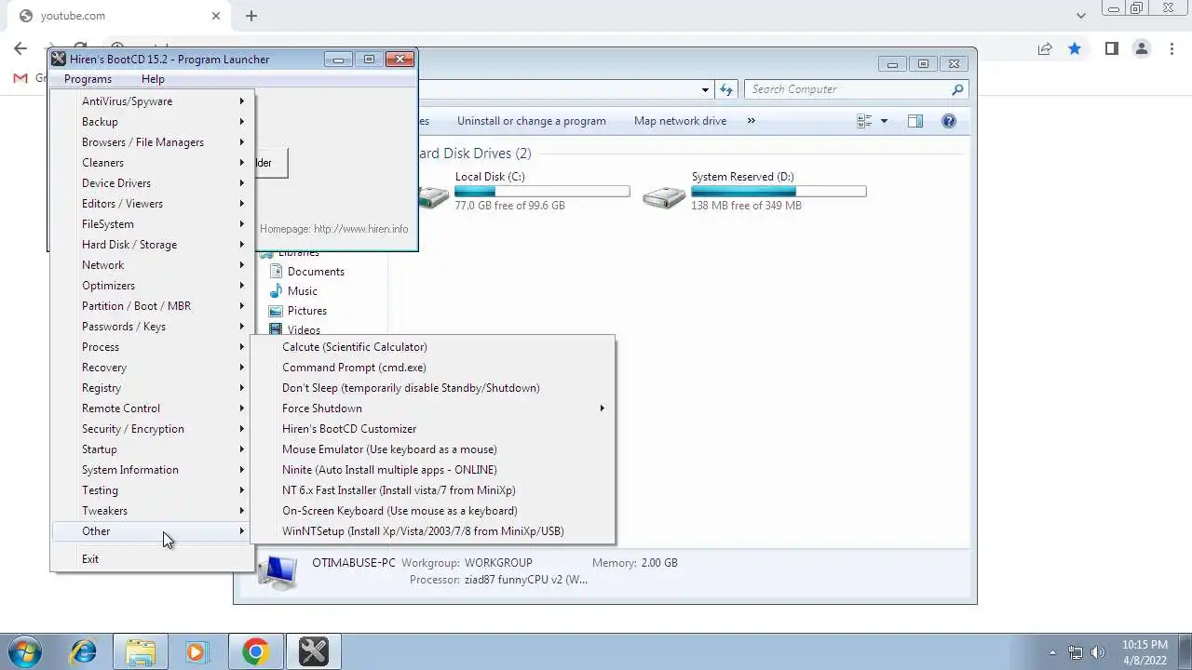Click the Explorer help question mark icon
Viewport: 1192px width, 670px height.
coord(949,121)
